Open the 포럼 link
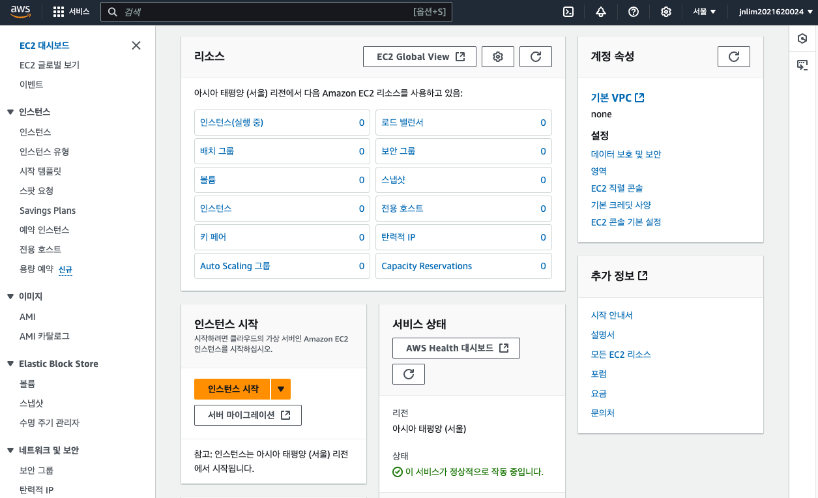This screenshot has width=818, height=498. coord(599,374)
